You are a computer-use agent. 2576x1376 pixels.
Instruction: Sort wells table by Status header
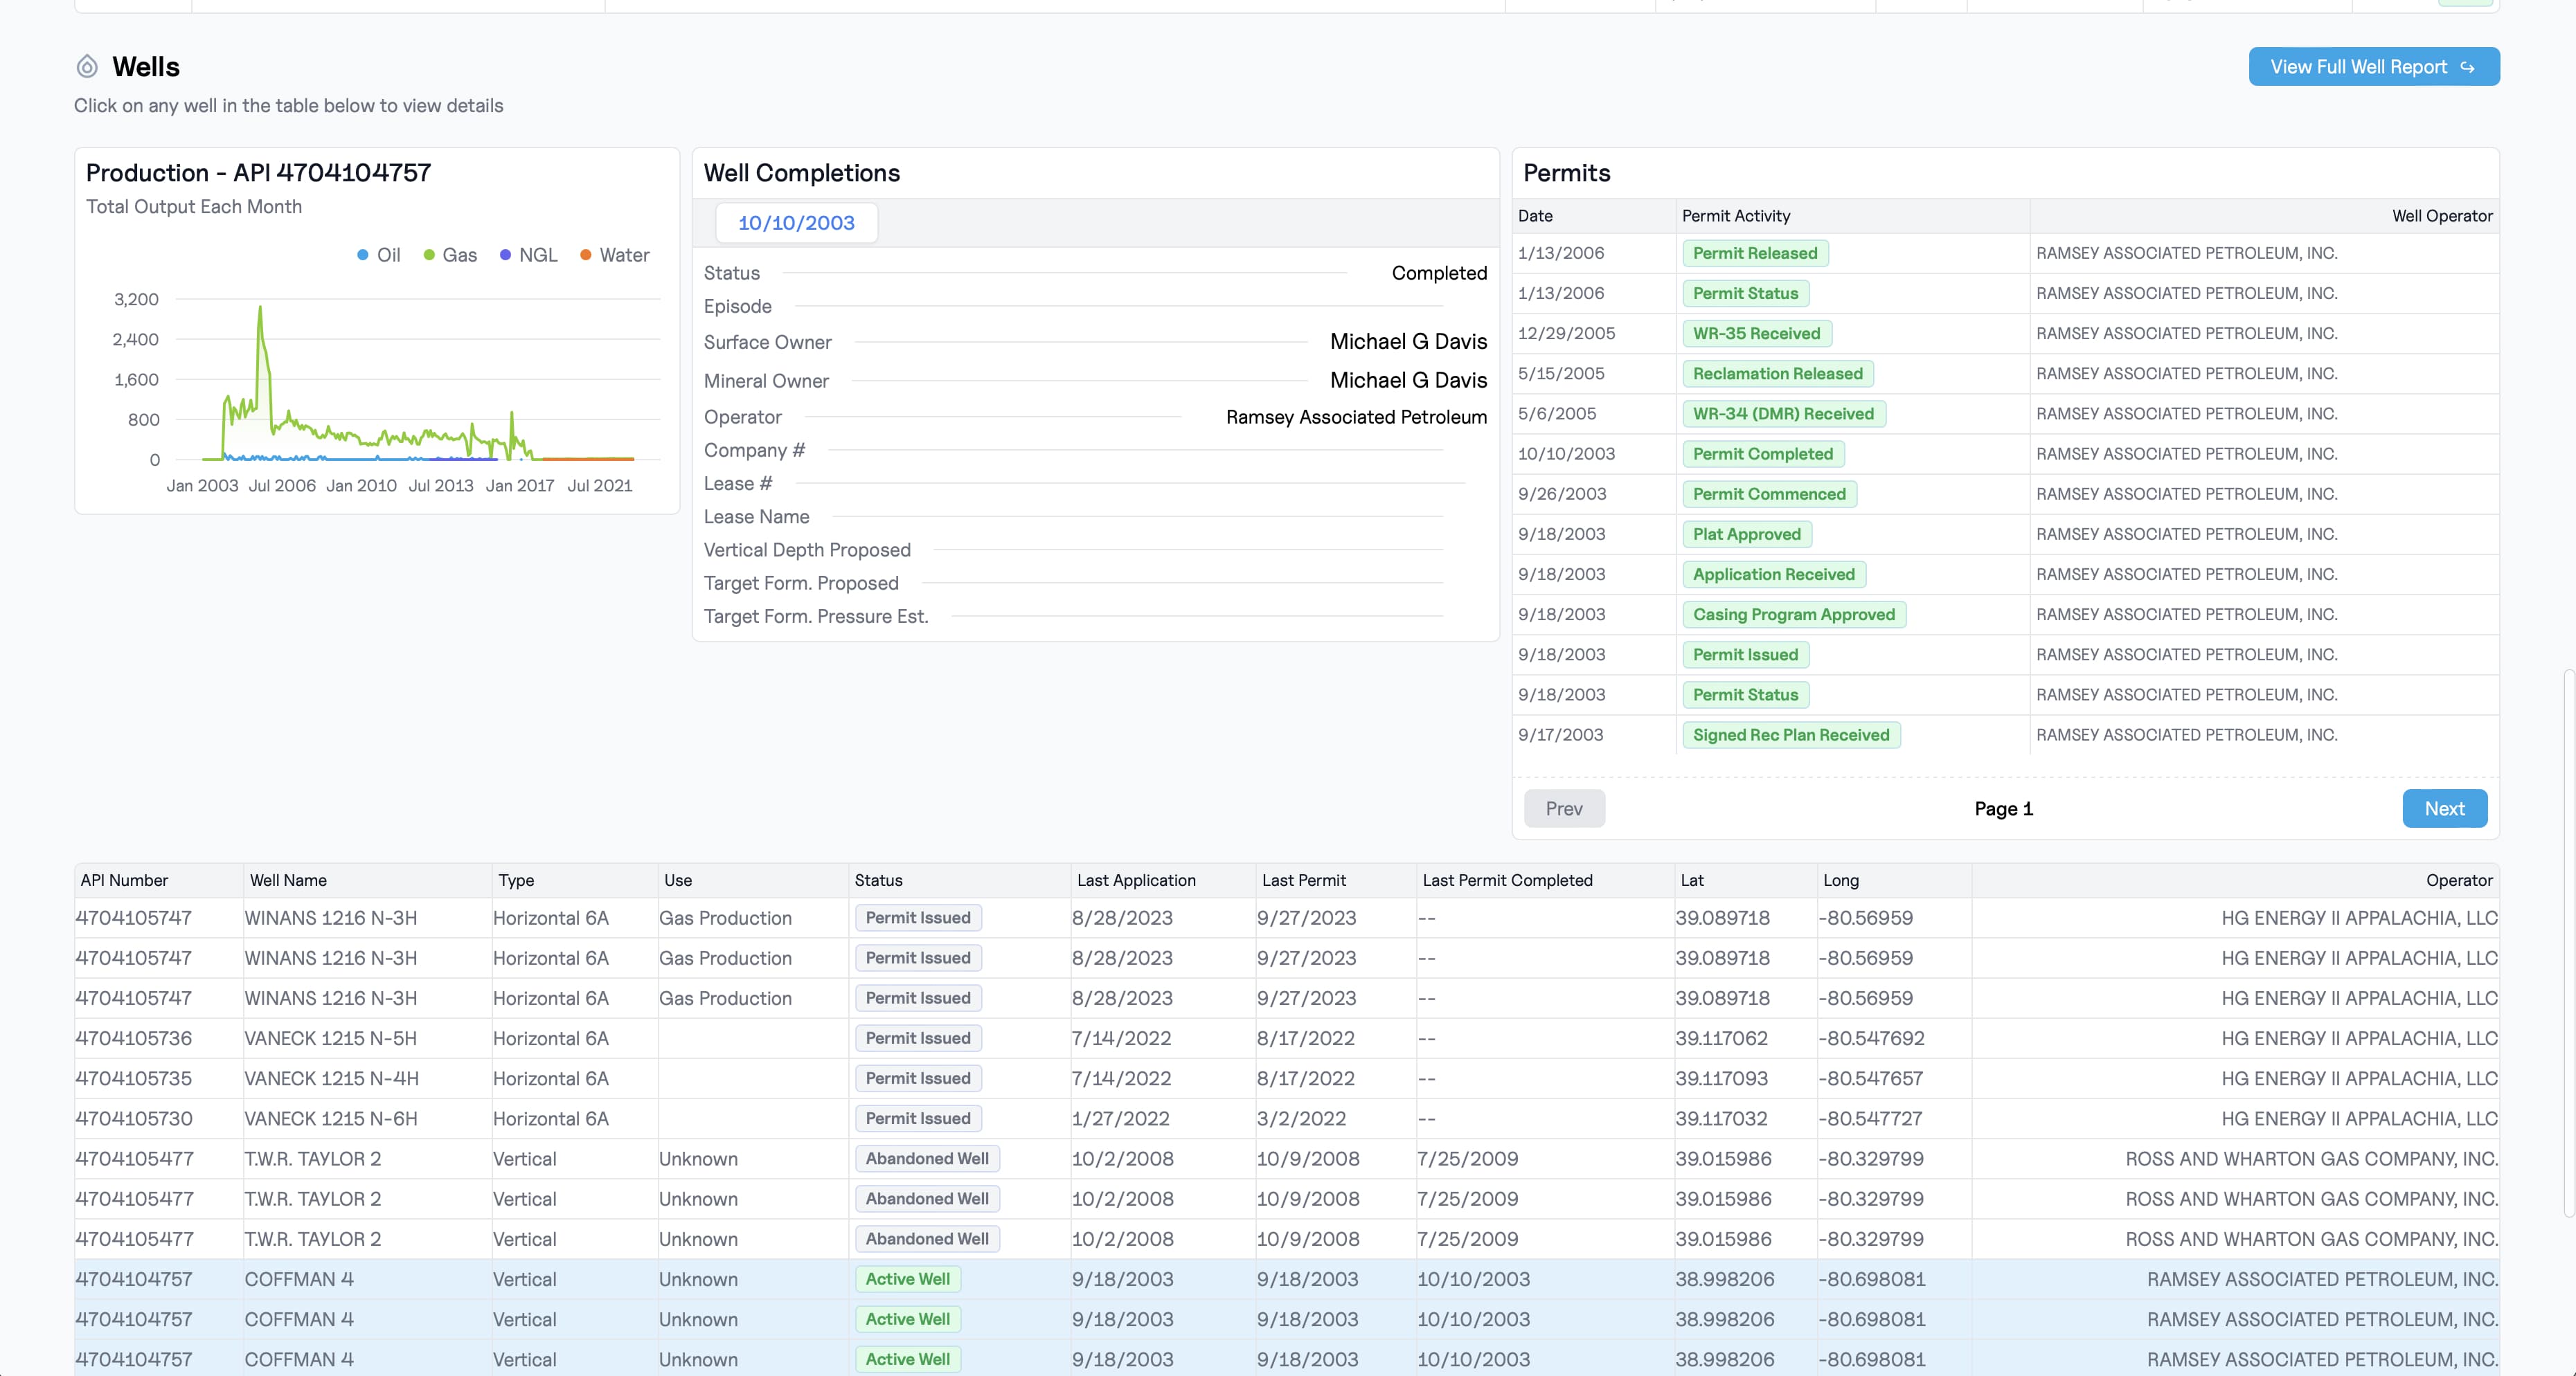(878, 880)
